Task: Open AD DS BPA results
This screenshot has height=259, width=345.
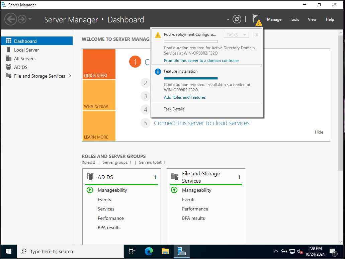Action: [x=109, y=228]
